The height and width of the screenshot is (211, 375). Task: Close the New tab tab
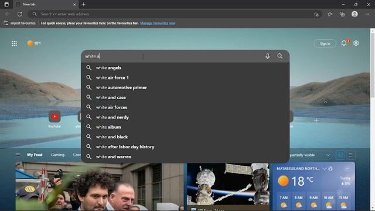pyautogui.click(x=74, y=5)
